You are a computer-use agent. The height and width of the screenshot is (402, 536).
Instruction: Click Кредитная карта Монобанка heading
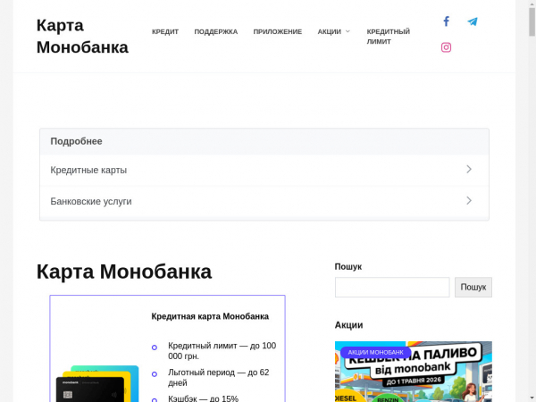210,316
